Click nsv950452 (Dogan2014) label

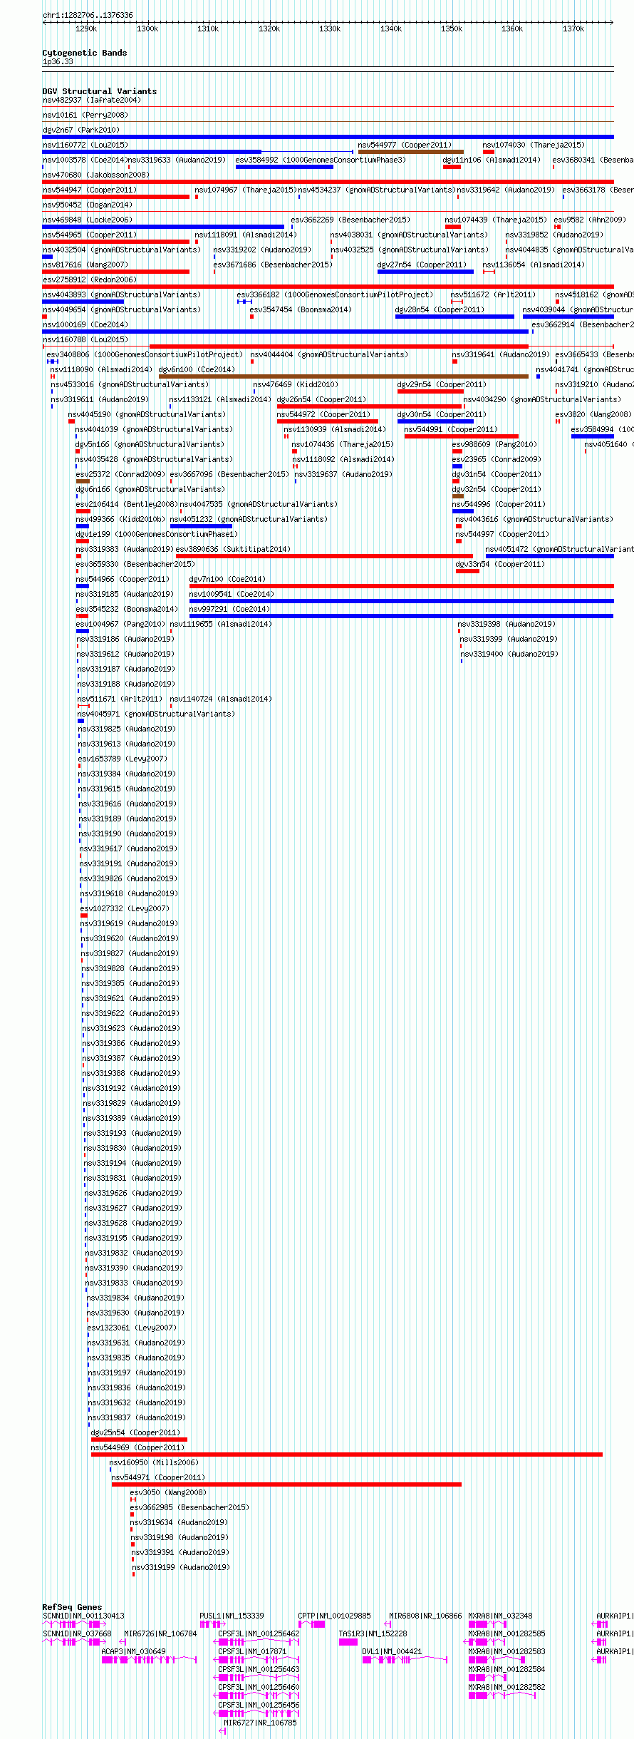pos(88,205)
